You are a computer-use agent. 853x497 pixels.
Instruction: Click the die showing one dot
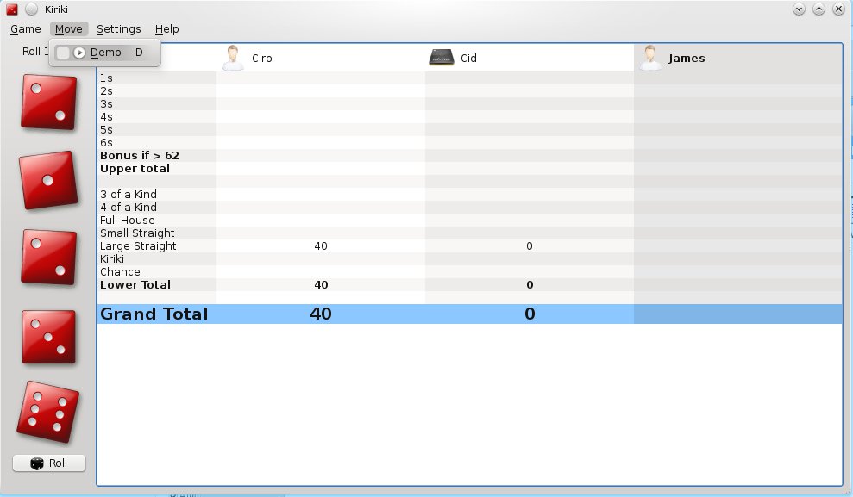(47, 180)
